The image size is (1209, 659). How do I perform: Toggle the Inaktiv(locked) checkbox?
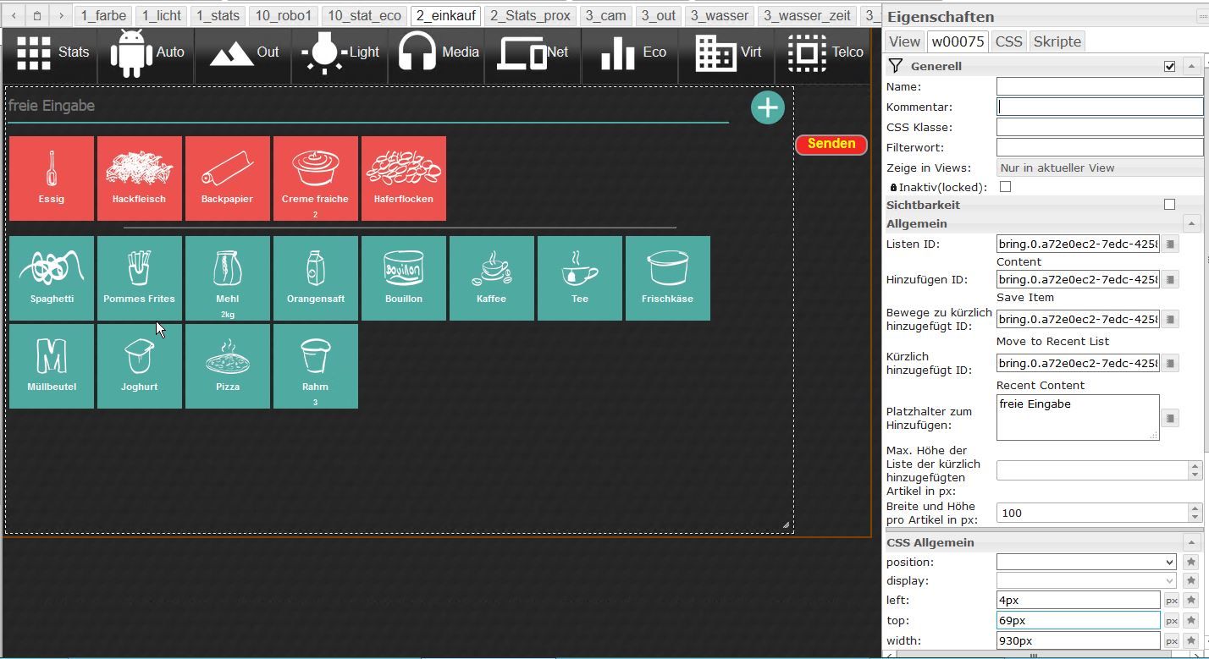(x=1005, y=187)
